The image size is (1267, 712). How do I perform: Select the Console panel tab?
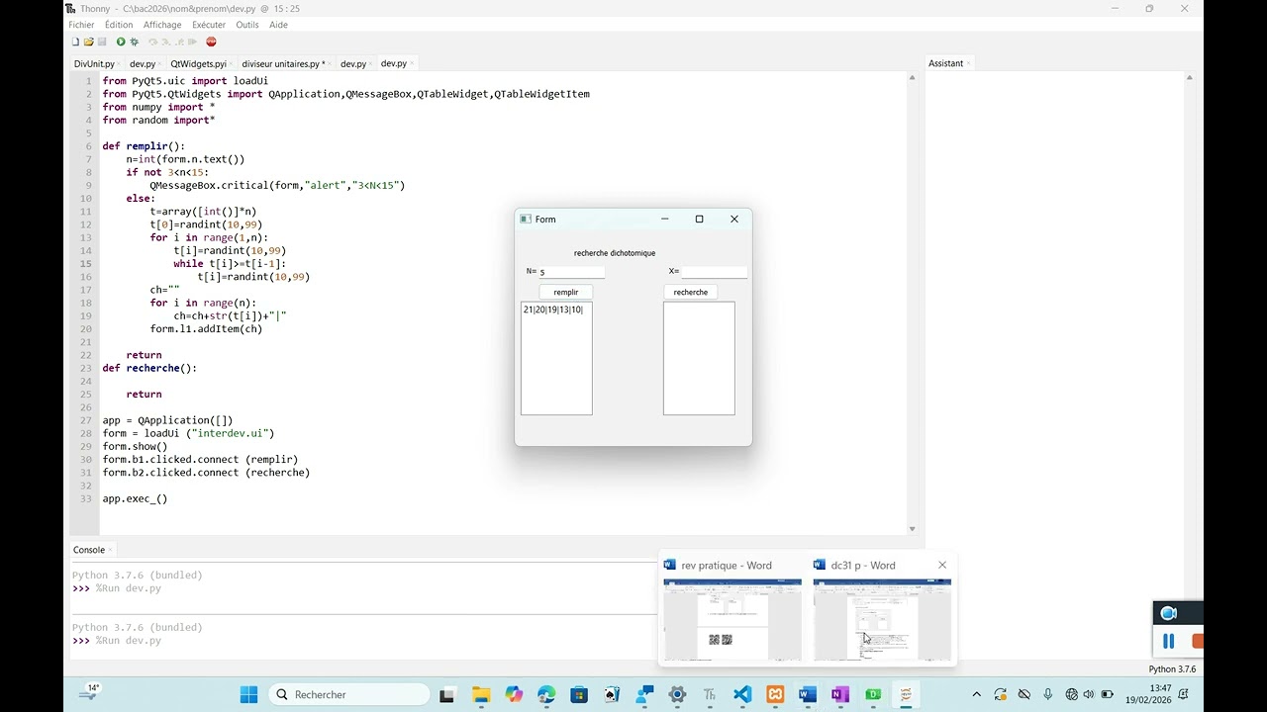point(88,550)
